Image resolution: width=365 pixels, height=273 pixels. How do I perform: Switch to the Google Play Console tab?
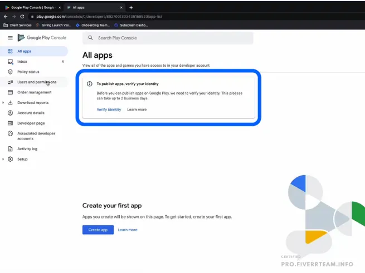coord(32,7)
